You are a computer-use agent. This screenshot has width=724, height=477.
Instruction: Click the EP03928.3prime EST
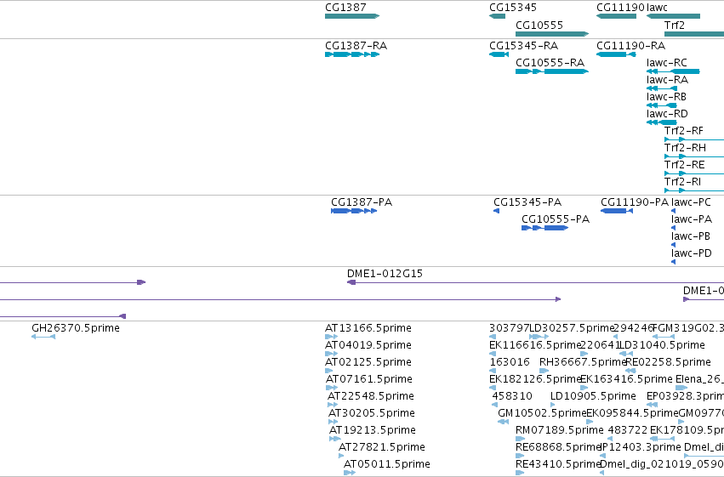pos(652,405)
